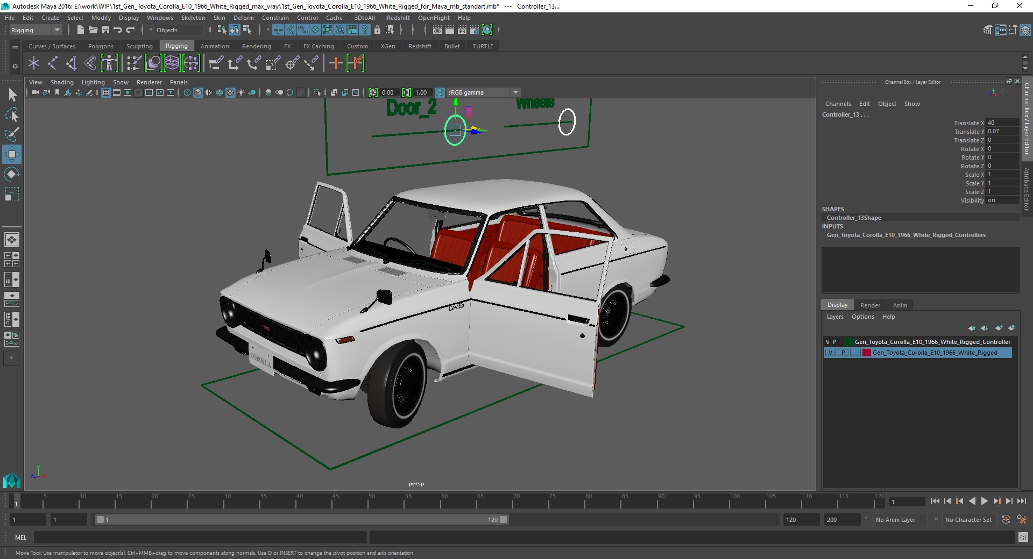
Task: Toggle the viewport grid display
Action: [106, 92]
